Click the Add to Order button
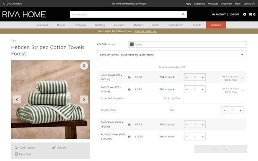Image resolution: width=258 pixels, height=161 pixels. (x=221, y=149)
